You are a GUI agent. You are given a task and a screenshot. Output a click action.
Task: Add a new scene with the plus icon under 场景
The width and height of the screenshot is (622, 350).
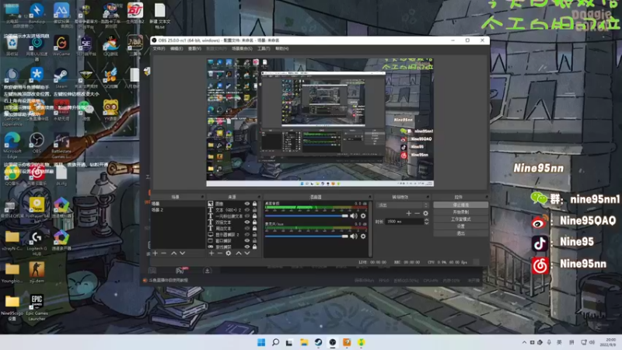155,254
